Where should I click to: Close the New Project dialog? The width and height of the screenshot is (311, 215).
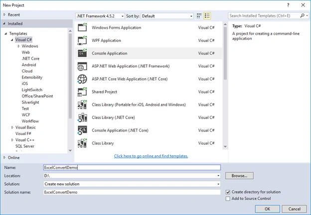pyautogui.click(x=303, y=5)
